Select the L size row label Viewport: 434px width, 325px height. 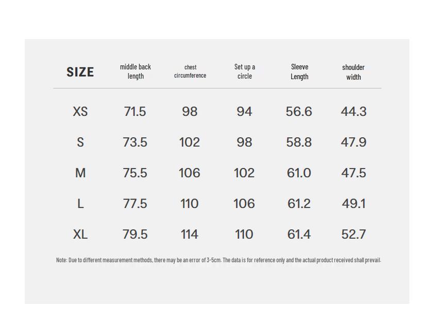point(80,204)
